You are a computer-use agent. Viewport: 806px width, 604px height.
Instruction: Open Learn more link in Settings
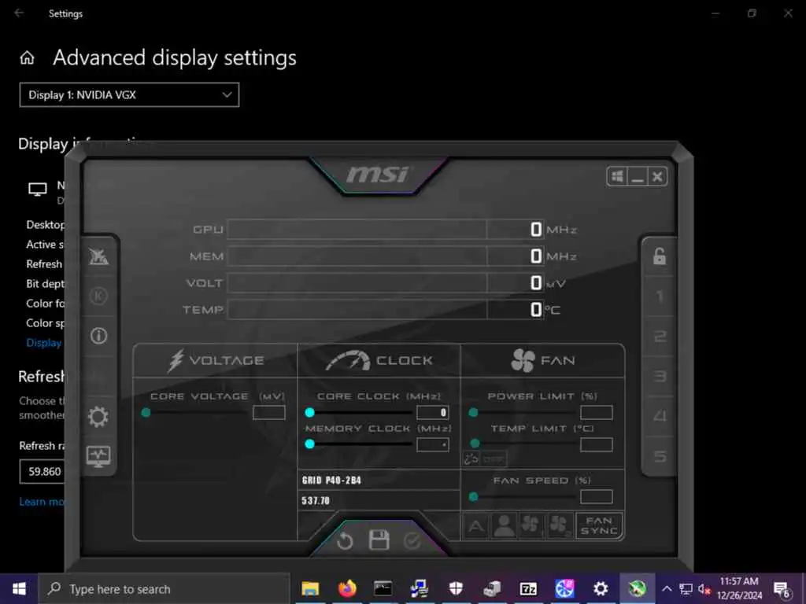click(x=42, y=502)
